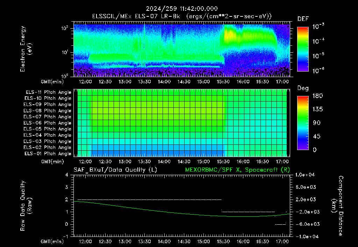Click the 13:30 tick below the pitch angle panel
358x247 pixels.
144,162
